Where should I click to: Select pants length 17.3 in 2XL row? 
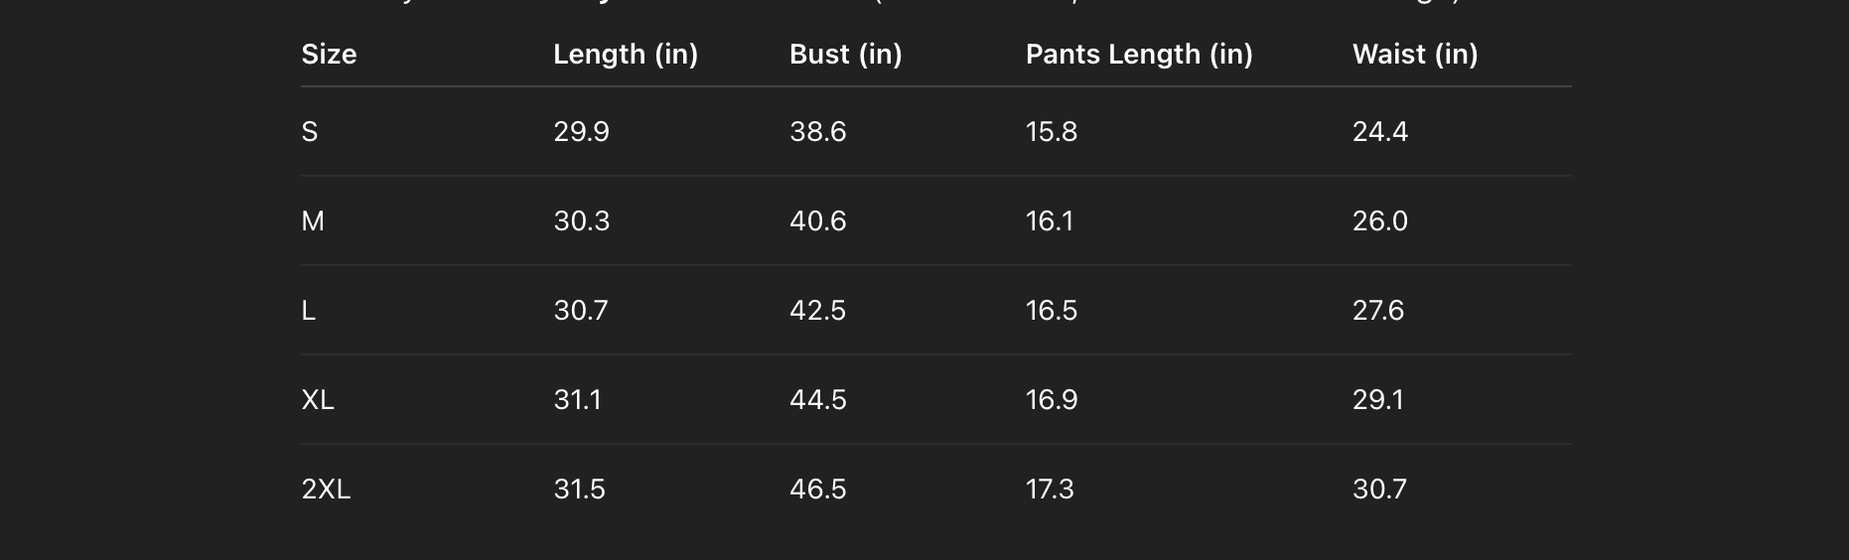(1050, 490)
